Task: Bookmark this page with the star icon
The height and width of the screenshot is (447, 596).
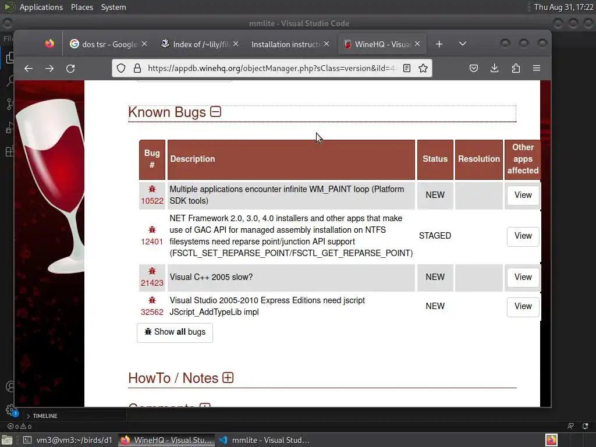Action: 423,69
